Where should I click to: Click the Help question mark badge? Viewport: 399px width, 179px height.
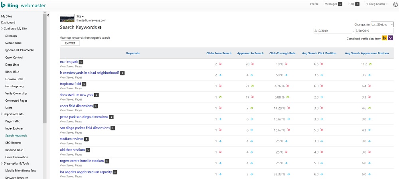(357, 4)
